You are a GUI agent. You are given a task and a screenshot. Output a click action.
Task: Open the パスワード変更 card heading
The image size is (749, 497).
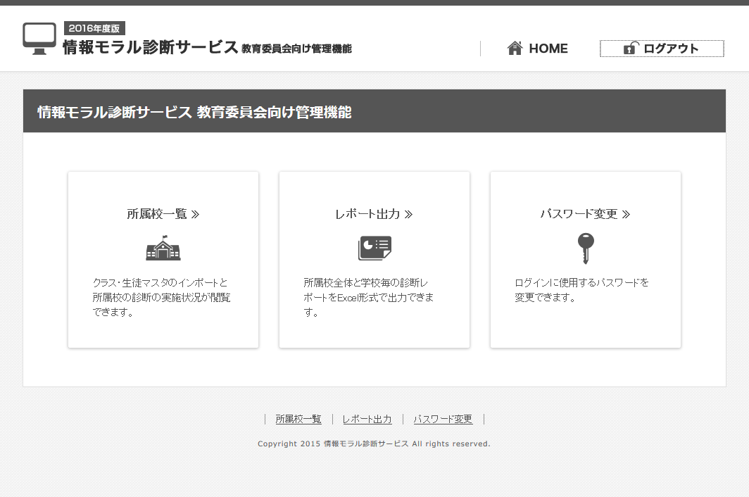[x=585, y=214]
